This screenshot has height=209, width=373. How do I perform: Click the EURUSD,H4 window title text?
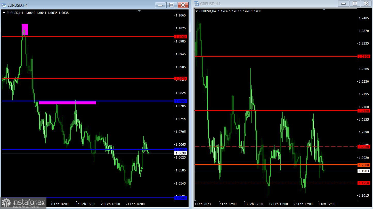point(18,5)
